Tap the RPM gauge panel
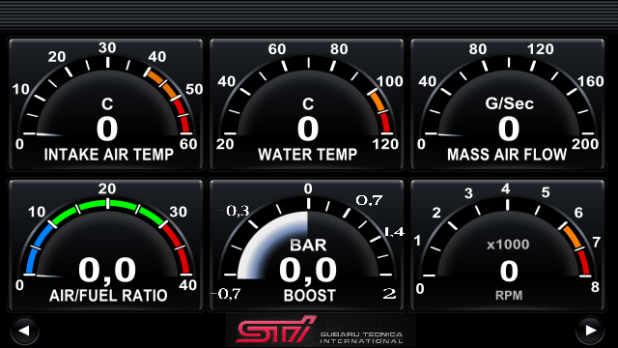The width and height of the screenshot is (618, 348). [508, 245]
